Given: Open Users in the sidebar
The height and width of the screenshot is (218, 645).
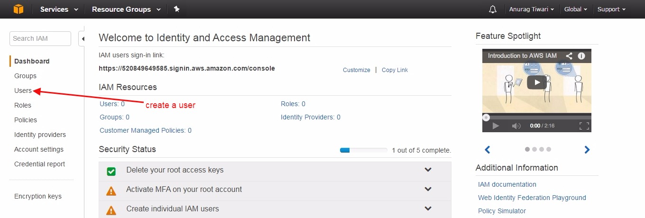Looking at the screenshot, I should 23,91.
